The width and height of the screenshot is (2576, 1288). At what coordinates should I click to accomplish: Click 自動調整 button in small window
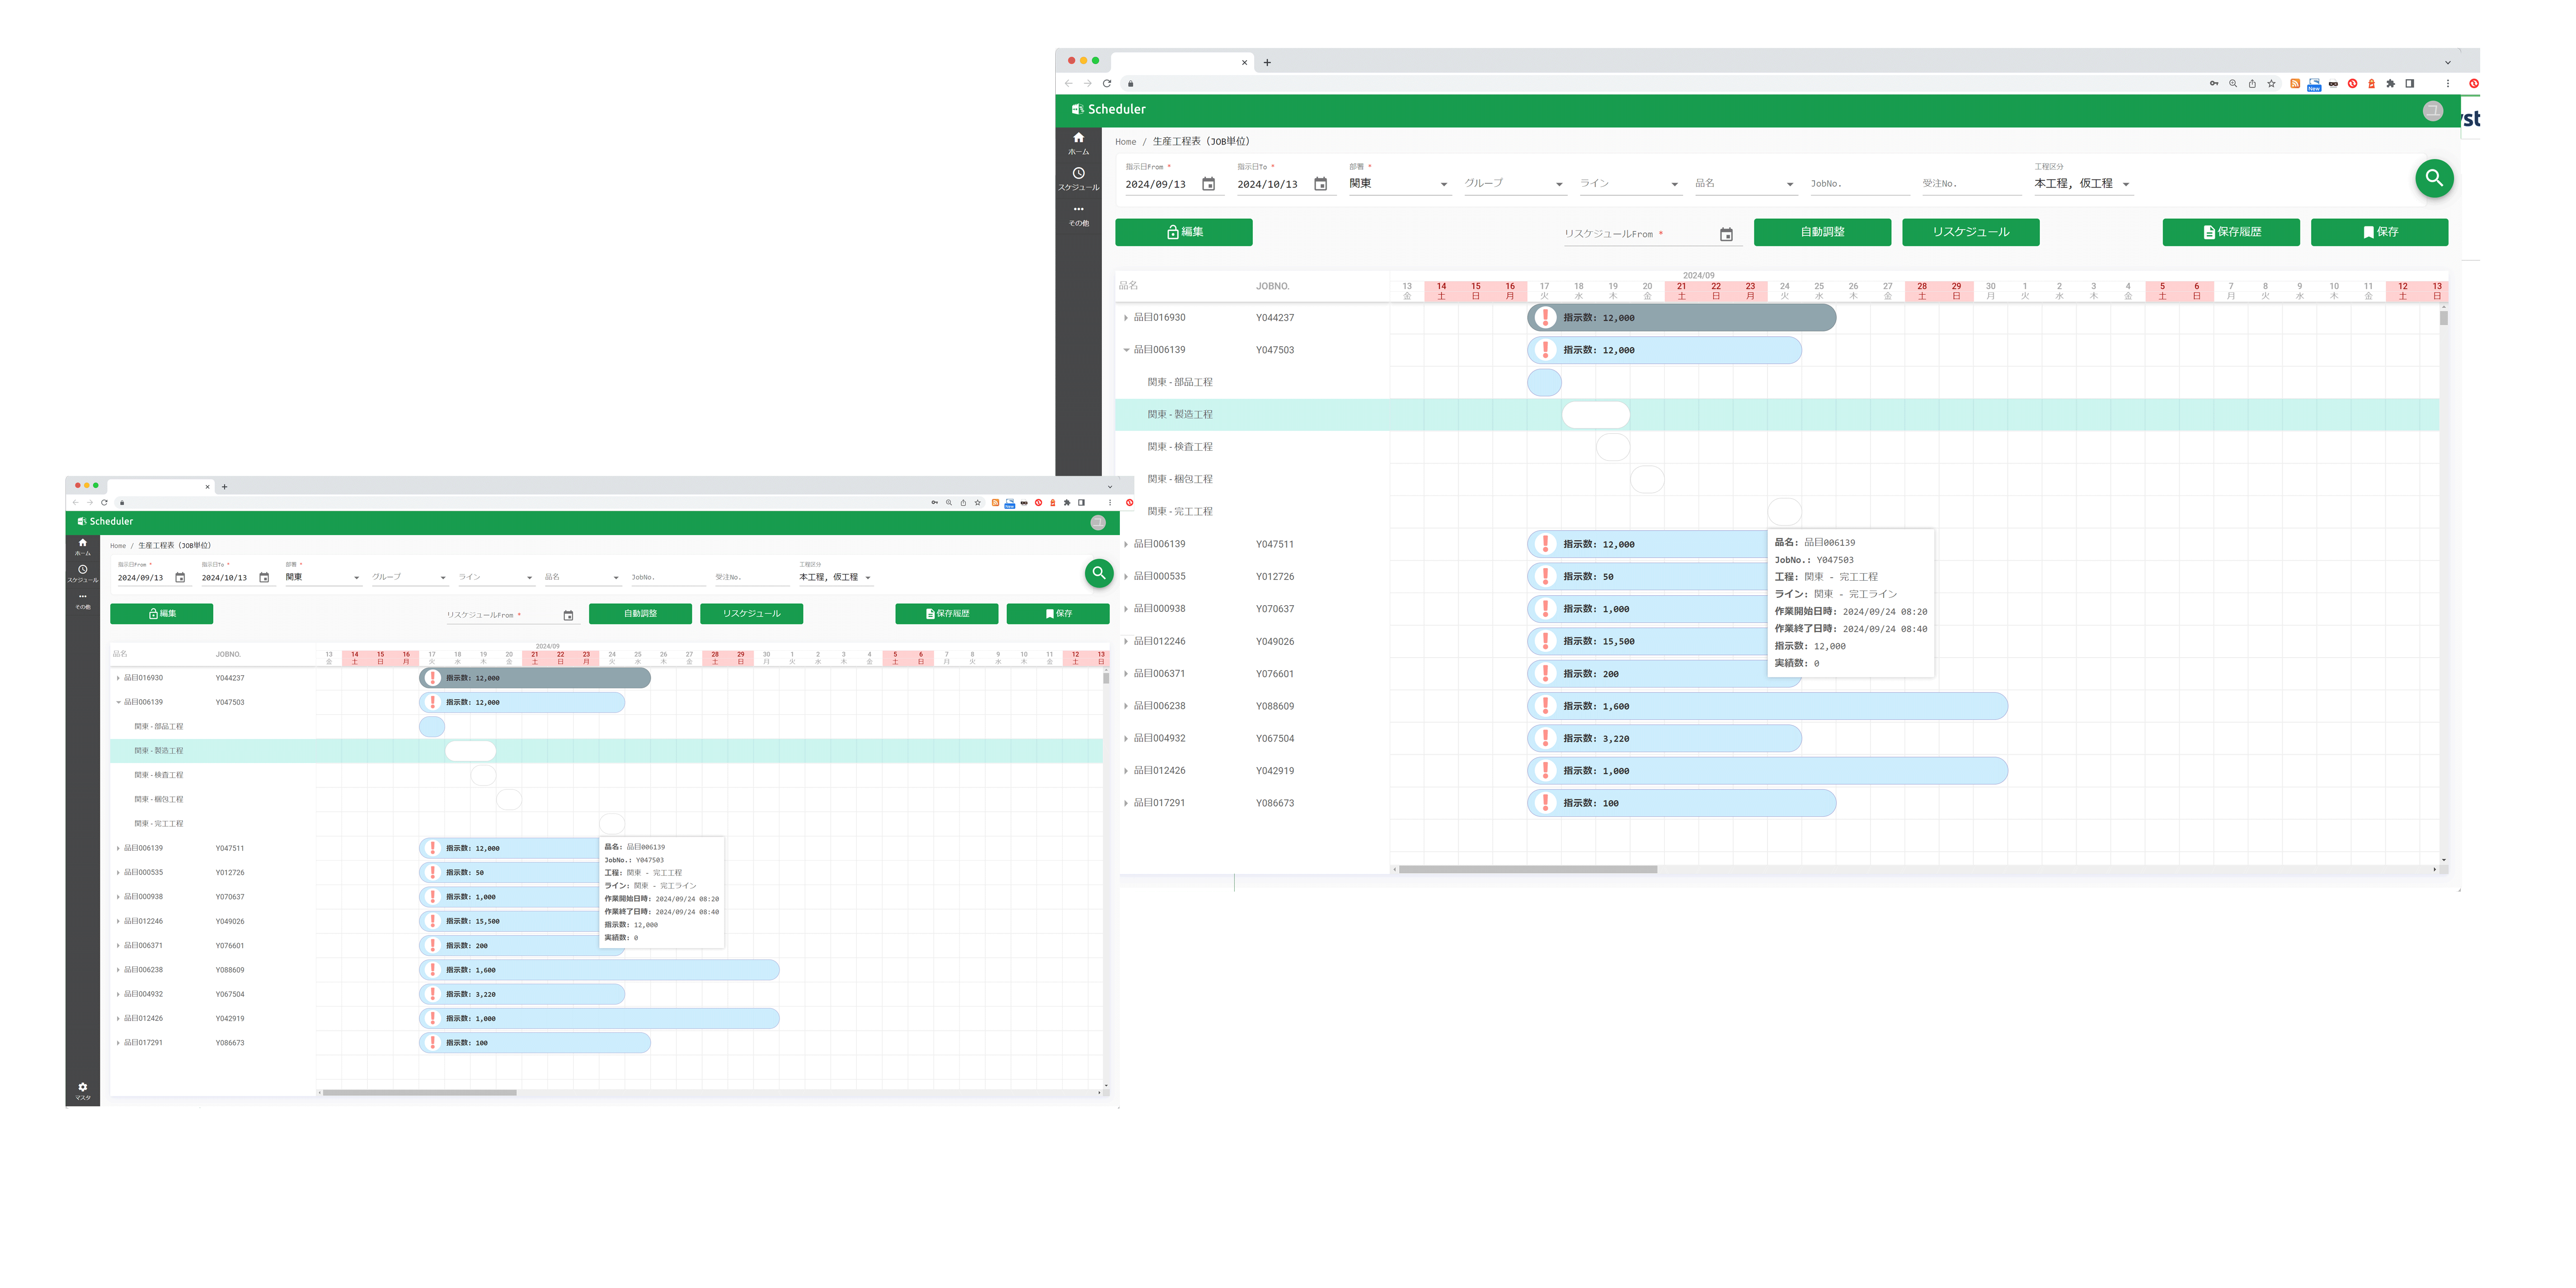(x=640, y=614)
